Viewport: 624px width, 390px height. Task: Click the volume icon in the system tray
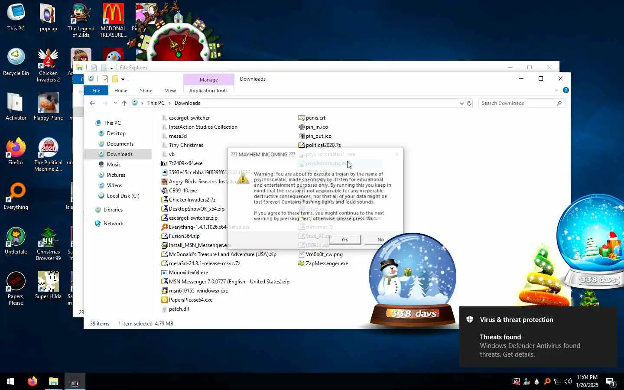click(568, 382)
